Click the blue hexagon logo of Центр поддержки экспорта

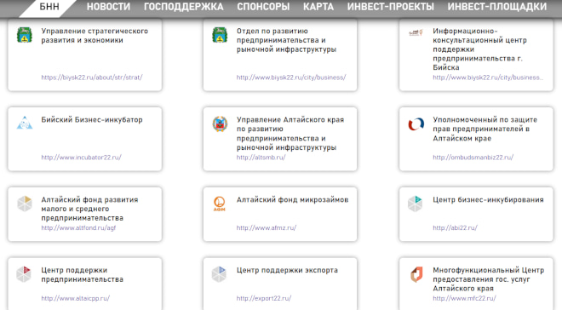tap(219, 274)
